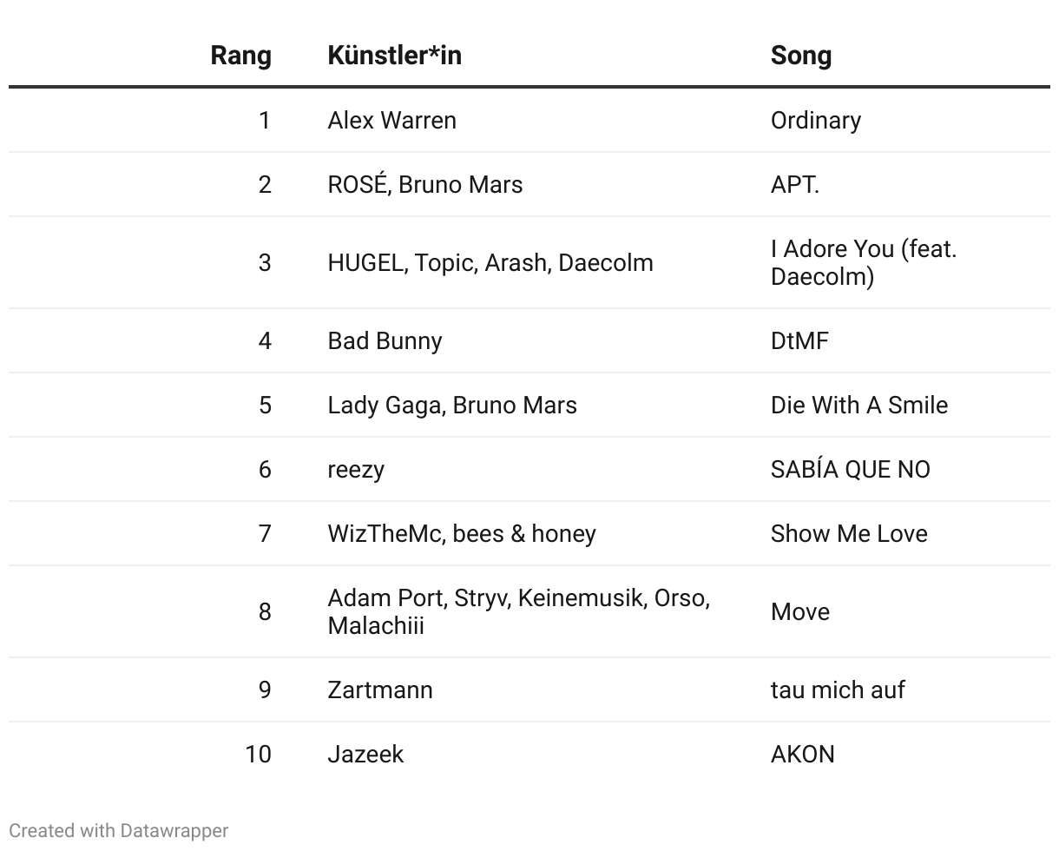Select the Bad Bunny artist cell
Viewport: 1059px width, 851px height.
pyautogui.click(x=385, y=340)
